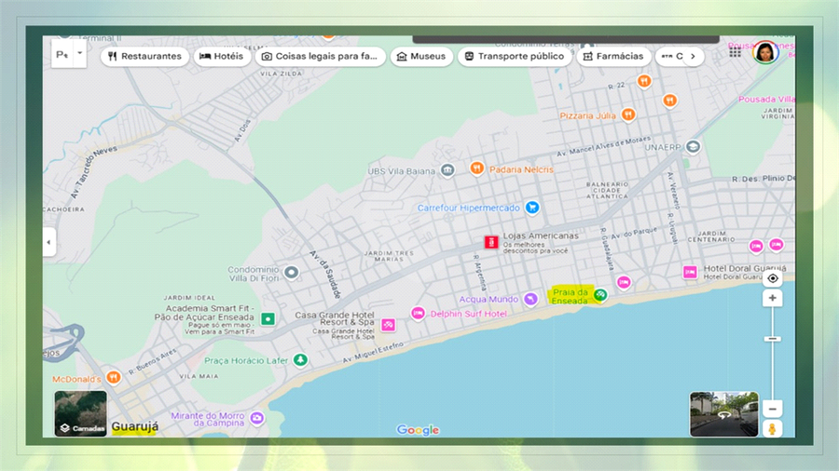Select the Pizzaria Júlia restaurant pin
The height and width of the screenshot is (471, 839).
(628, 114)
